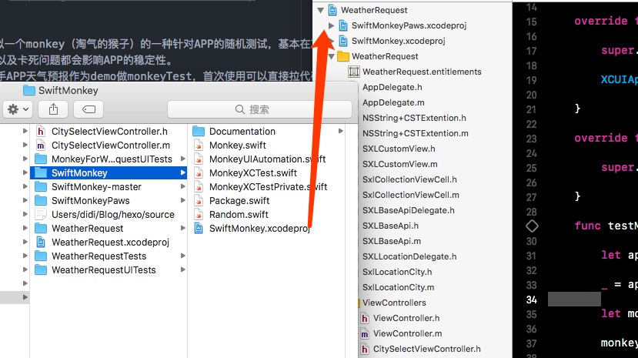Expand SwiftMonkeyPaws.xcodeproj in Xcode navigator

click(331, 25)
